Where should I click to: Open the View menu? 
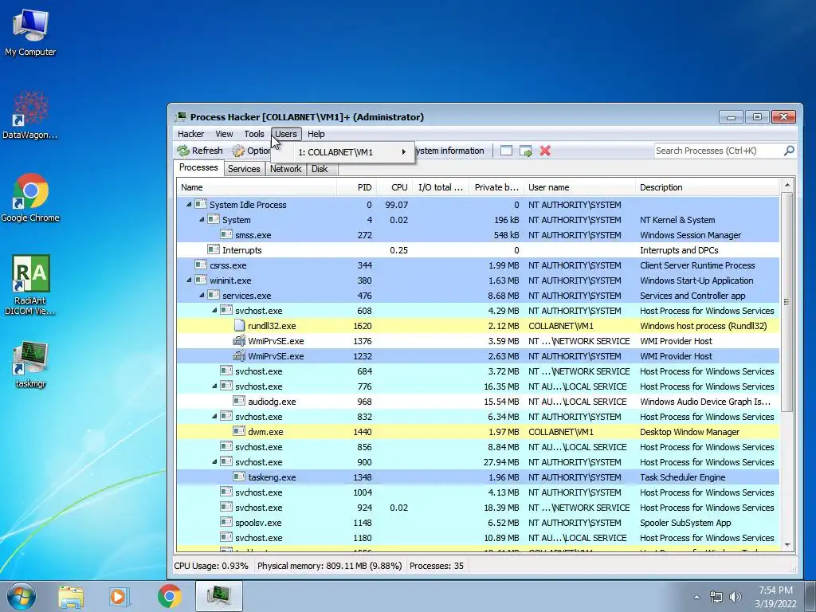click(x=224, y=134)
